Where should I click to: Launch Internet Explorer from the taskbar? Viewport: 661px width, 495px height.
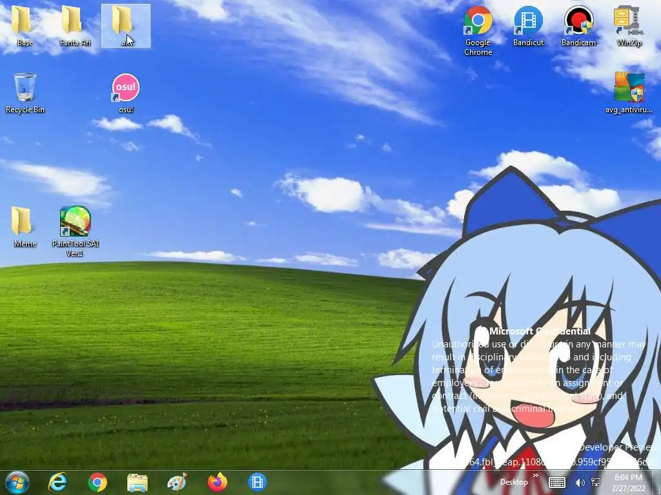pos(57,482)
